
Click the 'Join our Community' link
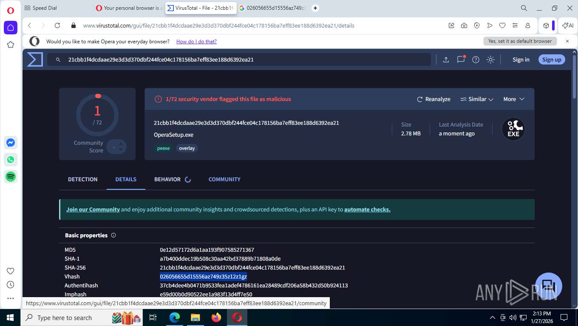[x=93, y=209]
